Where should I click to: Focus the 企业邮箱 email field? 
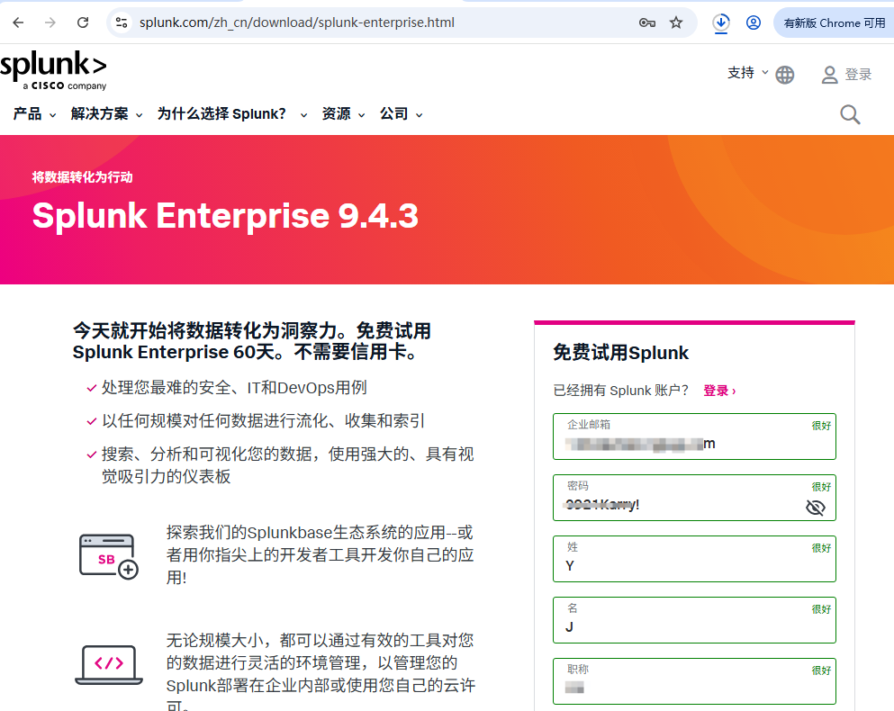694,436
